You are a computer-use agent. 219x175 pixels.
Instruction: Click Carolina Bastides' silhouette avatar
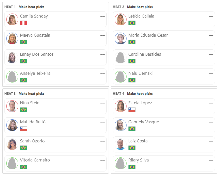(120, 58)
